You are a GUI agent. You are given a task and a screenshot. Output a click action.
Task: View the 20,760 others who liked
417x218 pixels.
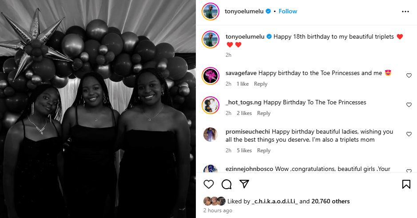(330, 201)
